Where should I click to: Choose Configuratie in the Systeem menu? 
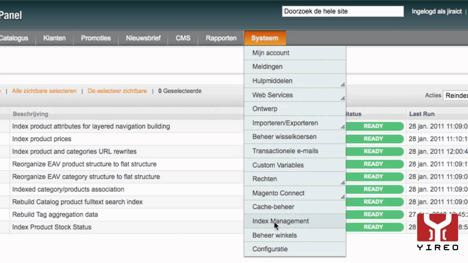[270, 249]
